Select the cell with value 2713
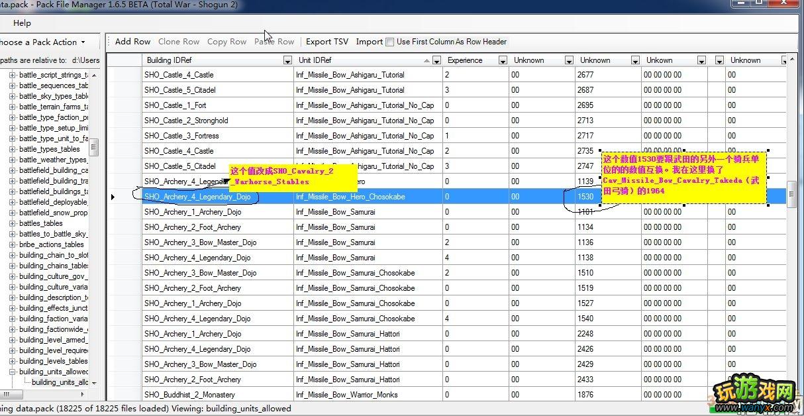 [x=608, y=121]
